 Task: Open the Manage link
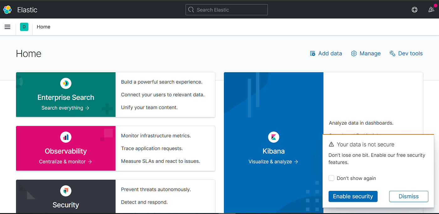coord(366,53)
